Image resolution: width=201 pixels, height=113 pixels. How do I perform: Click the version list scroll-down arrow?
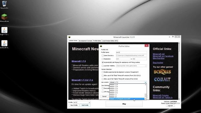[145, 99]
